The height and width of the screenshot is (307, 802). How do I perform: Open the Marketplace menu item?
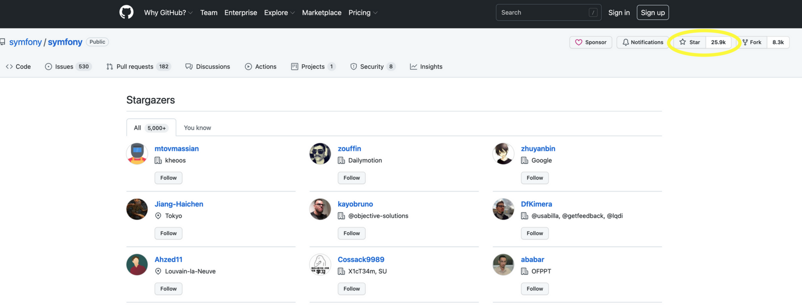click(322, 12)
